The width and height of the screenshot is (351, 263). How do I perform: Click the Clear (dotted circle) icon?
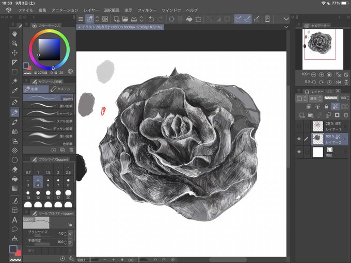pyautogui.click(x=171, y=19)
